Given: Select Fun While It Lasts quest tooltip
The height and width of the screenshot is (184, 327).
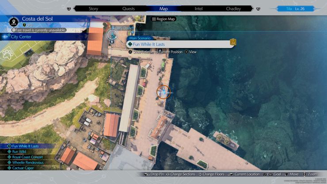Looking at the screenshot, I should pyautogui.click(x=180, y=44).
